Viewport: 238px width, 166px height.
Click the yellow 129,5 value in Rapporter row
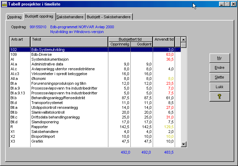click(169, 127)
